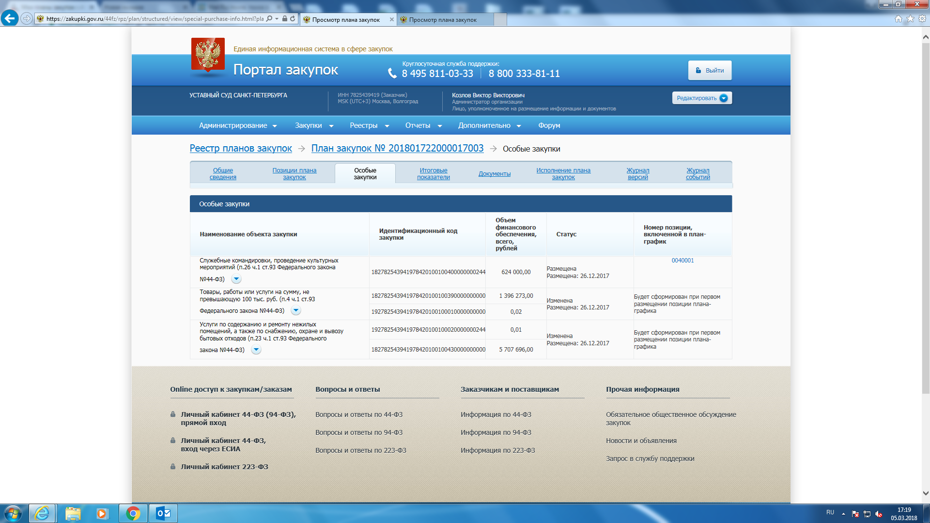Open favorites star icon

[910, 19]
